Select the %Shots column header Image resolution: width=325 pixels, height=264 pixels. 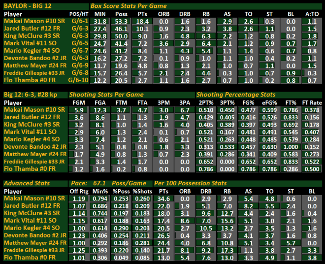[142, 192]
